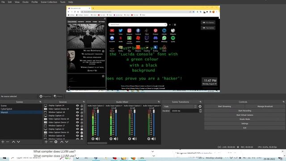Screen dimensions: 286x161
Task: Open settings gear for Audio Output Capture 4
Action: click(x=149, y=139)
